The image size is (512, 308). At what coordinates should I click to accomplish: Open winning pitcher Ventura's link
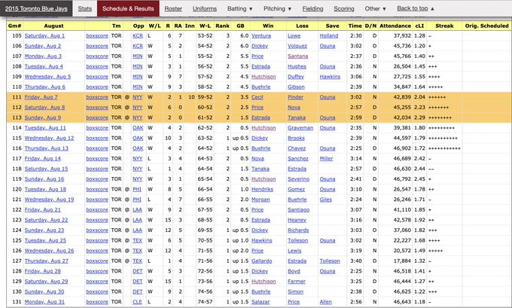click(261, 35)
